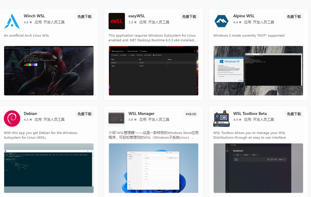The height and width of the screenshot is (197, 311).
Task: Click the Debian 4.3 star rating
Action: pyautogui.click(x=28, y=120)
